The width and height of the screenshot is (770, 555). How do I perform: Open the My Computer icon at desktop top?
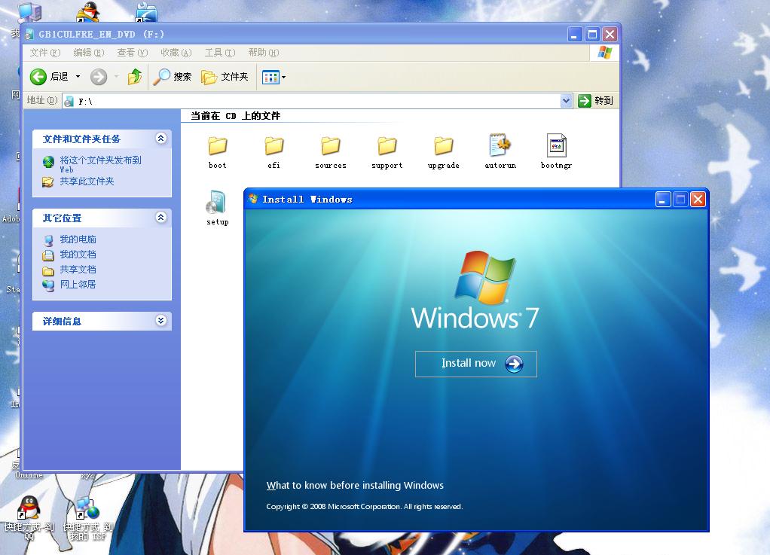click(x=30, y=12)
